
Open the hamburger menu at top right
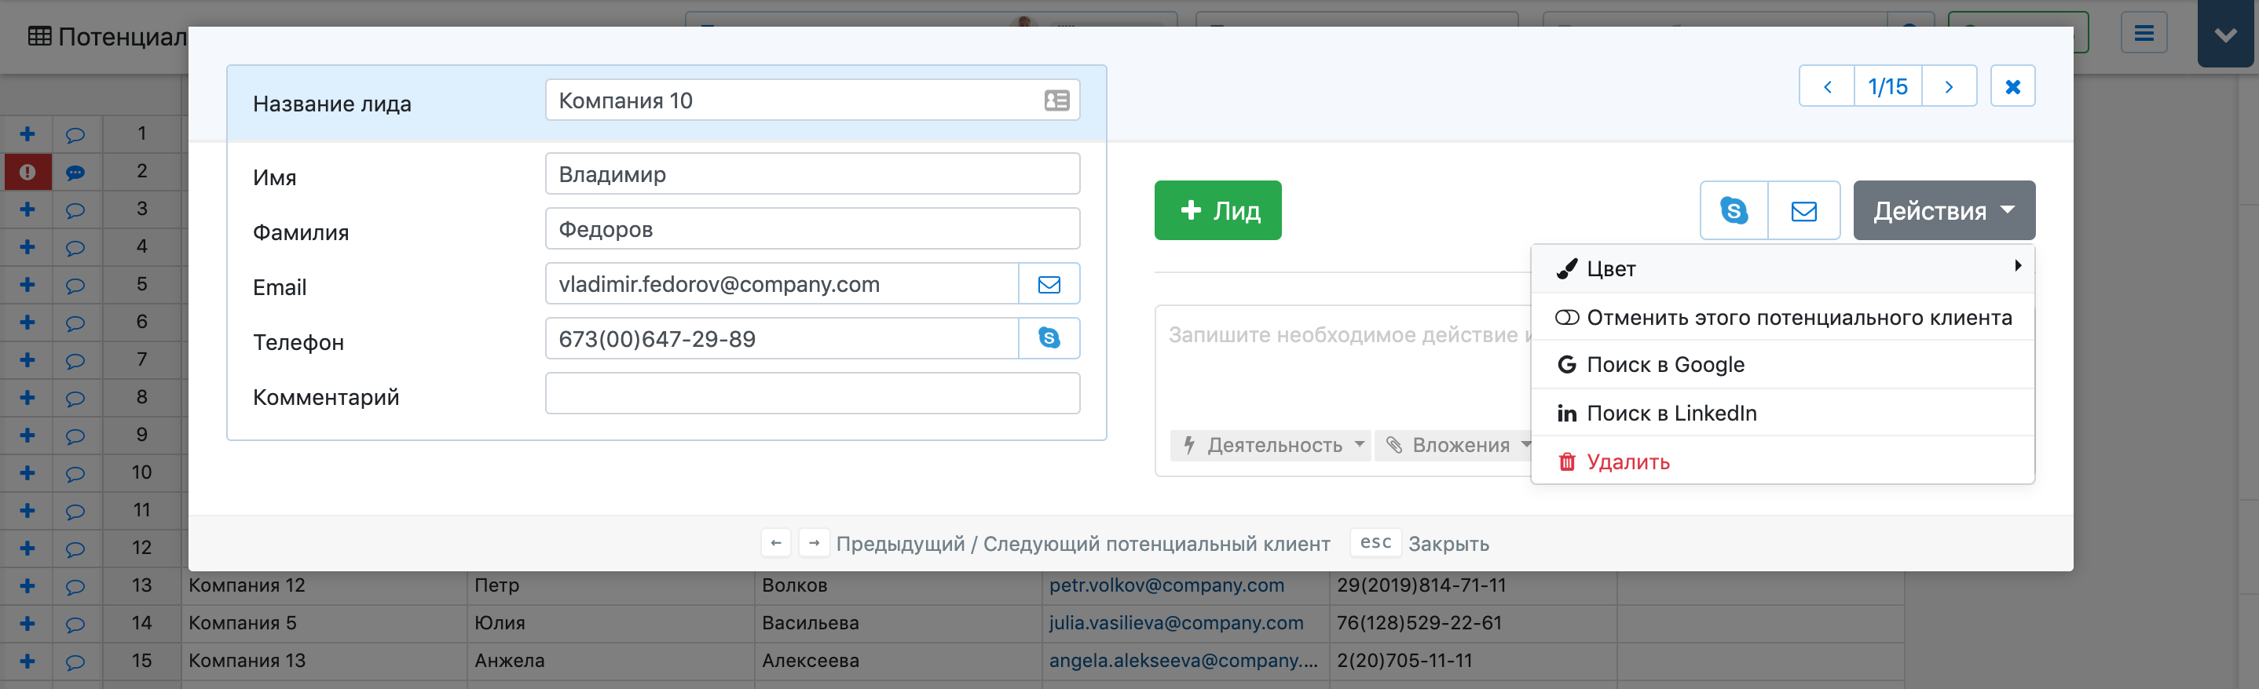2144,33
